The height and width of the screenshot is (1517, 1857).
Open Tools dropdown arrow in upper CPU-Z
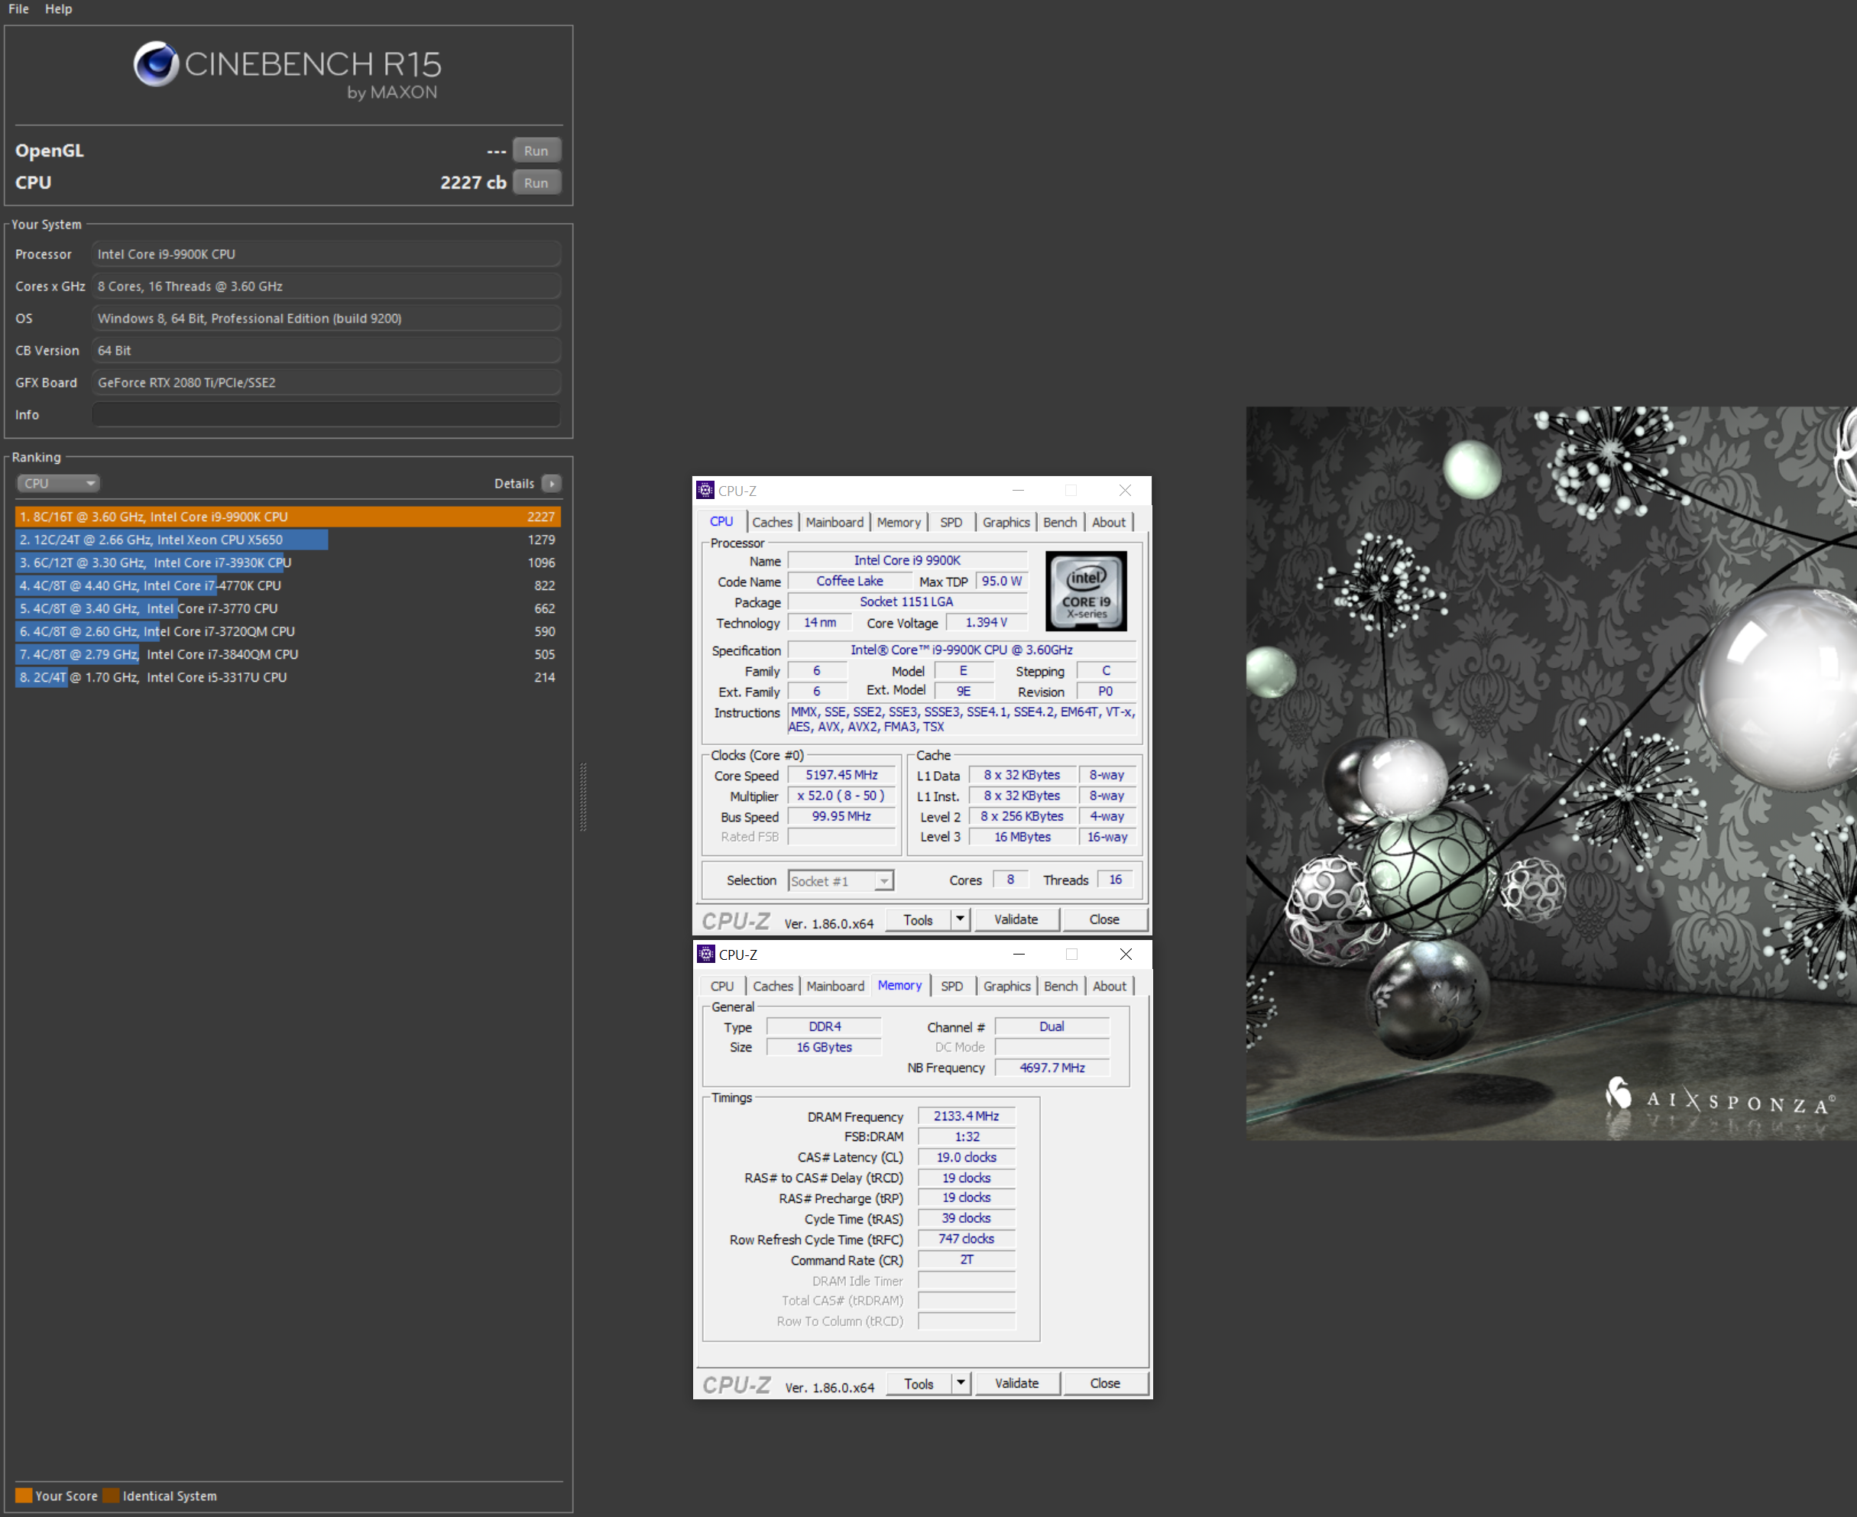click(961, 919)
